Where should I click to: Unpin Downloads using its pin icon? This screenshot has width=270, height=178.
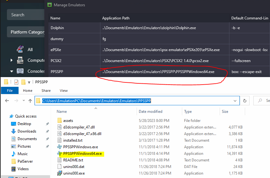tap(47, 131)
